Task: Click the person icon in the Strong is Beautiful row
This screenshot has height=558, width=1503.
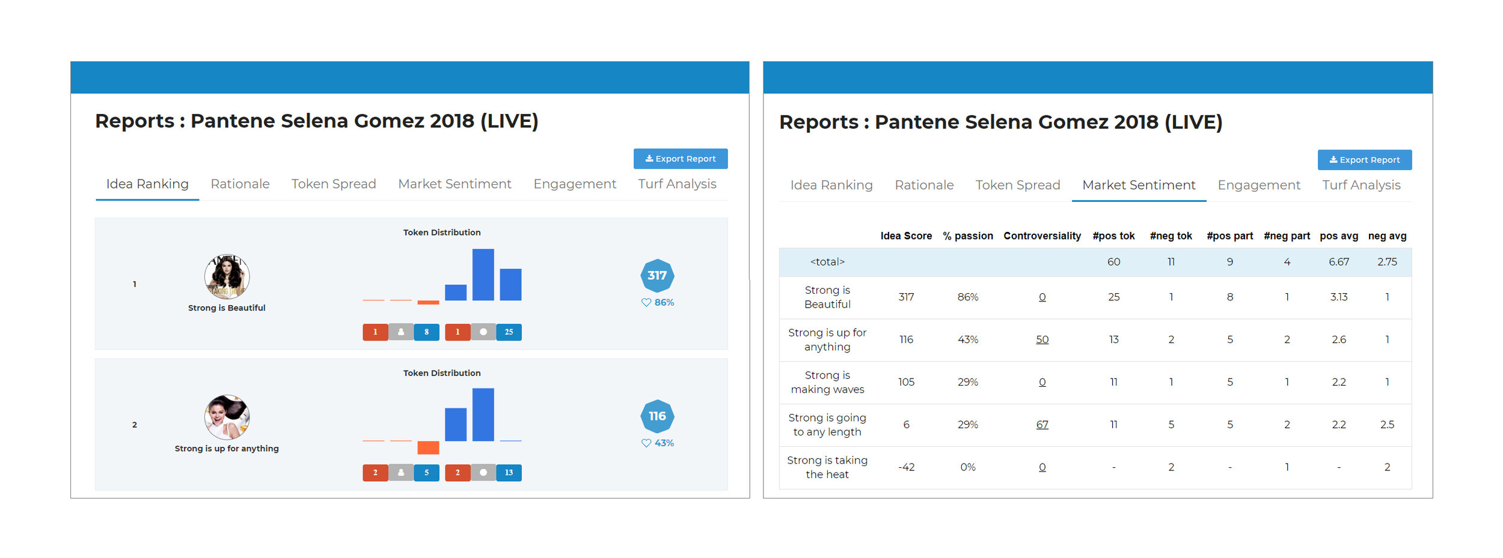Action: click(x=401, y=332)
